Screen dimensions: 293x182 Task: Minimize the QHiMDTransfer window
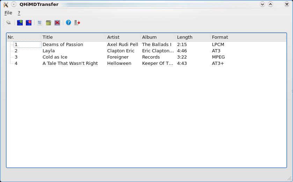tap(262, 4)
